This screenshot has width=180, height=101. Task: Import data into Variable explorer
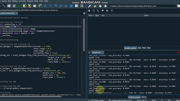tap(89, 11)
